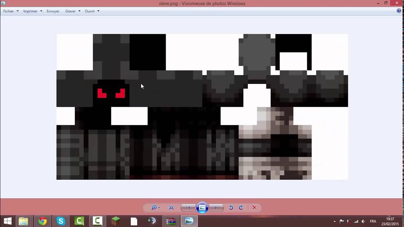Open WinRAR from the taskbar

[171, 221]
